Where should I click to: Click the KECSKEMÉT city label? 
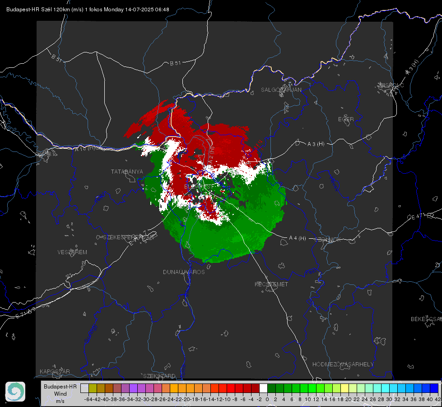pos(271,284)
